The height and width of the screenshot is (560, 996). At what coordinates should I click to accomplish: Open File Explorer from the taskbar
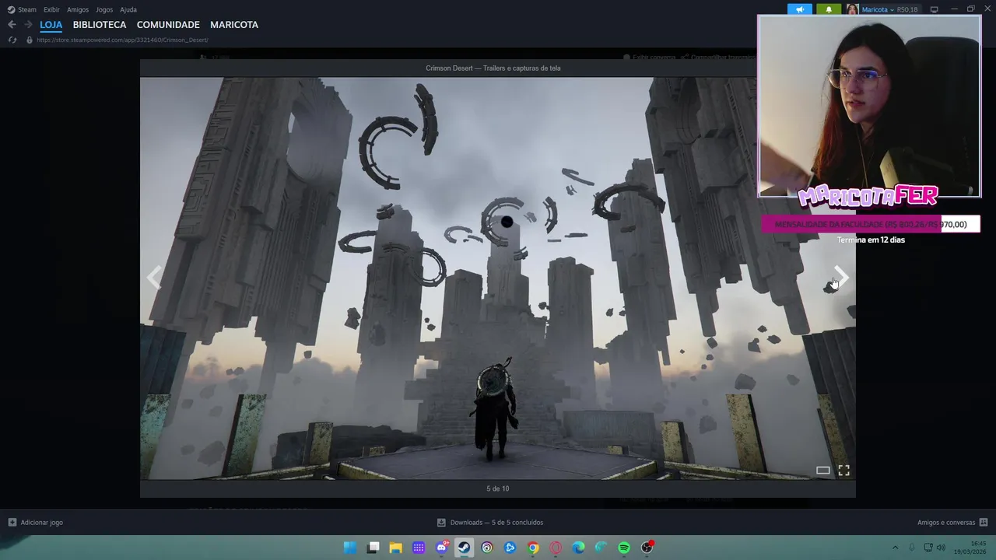pyautogui.click(x=396, y=548)
